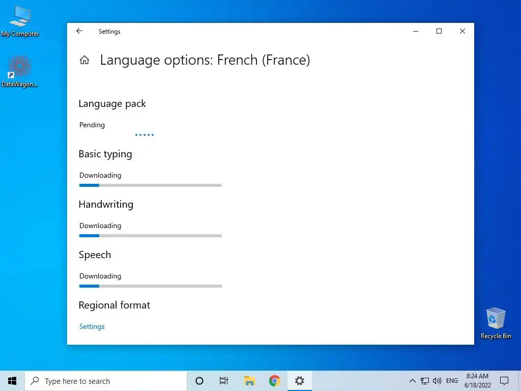Select the DataWagon desktop shortcut
This screenshot has height=391, width=521.
(20, 71)
